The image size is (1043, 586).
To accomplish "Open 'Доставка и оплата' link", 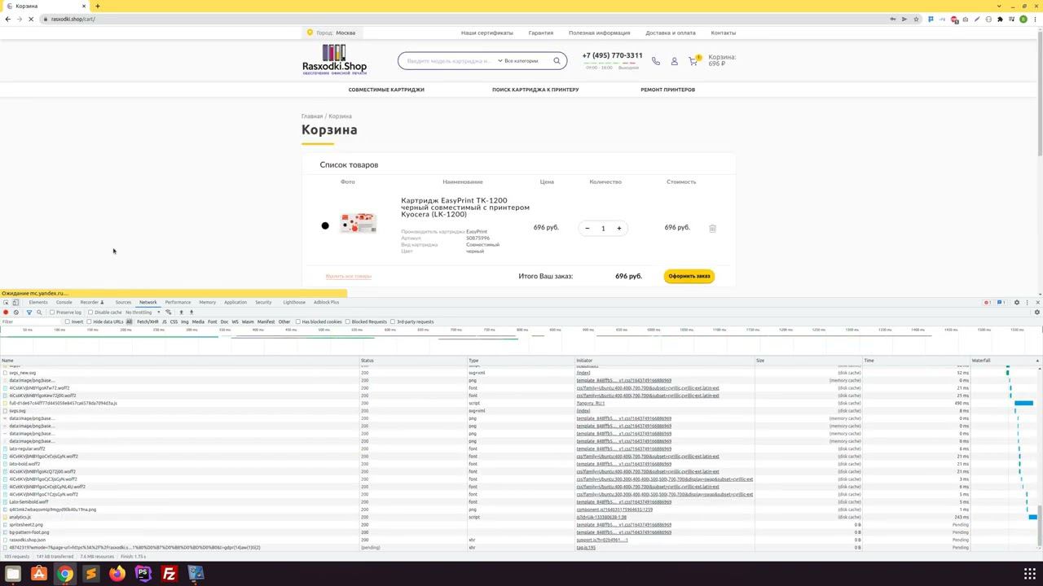I will (671, 33).
